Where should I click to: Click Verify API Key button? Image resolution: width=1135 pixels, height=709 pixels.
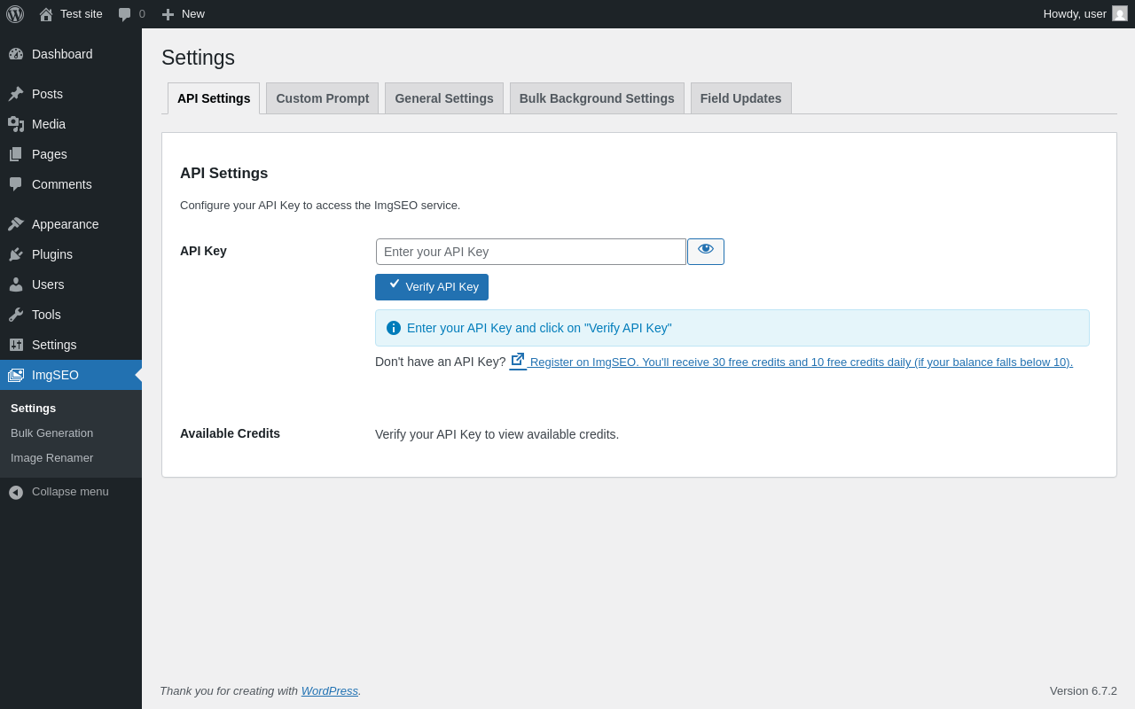[432, 287]
